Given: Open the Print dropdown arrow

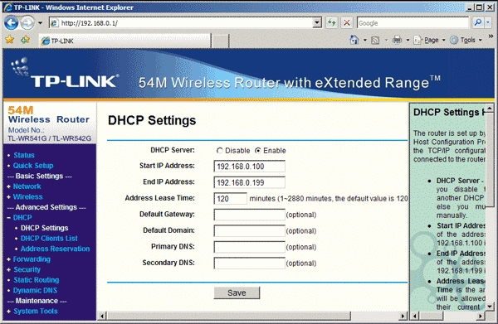Looking at the screenshot, I should [x=408, y=41].
